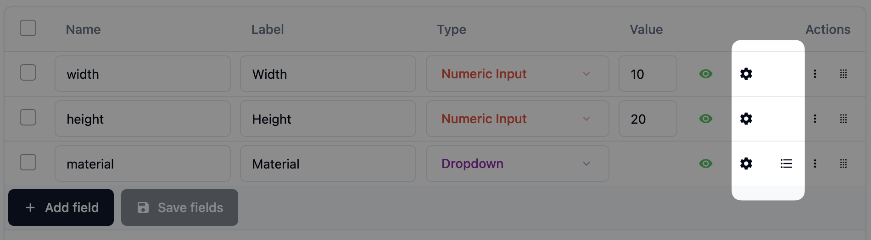Expand Type dropdown for width row

(x=517, y=74)
